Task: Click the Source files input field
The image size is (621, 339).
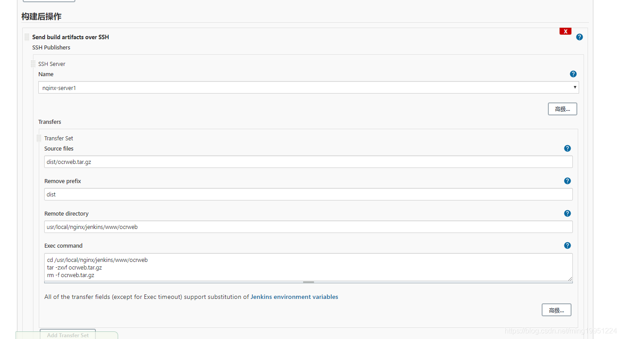Action: [308, 162]
